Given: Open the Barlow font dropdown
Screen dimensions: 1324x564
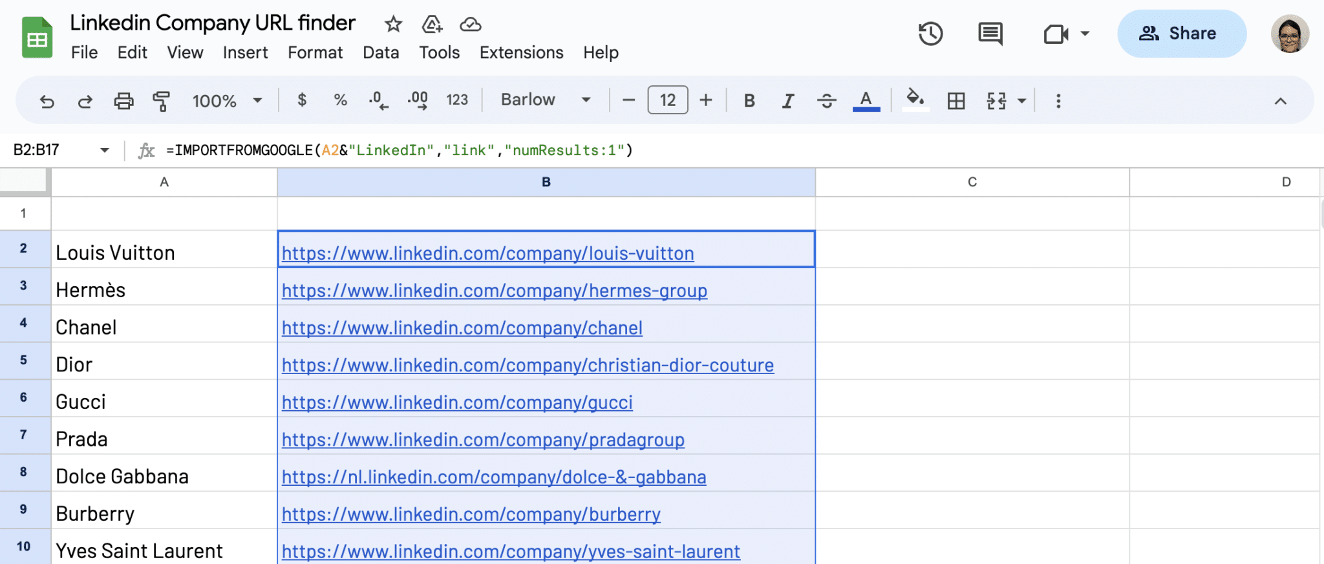Looking at the screenshot, I should (546, 99).
